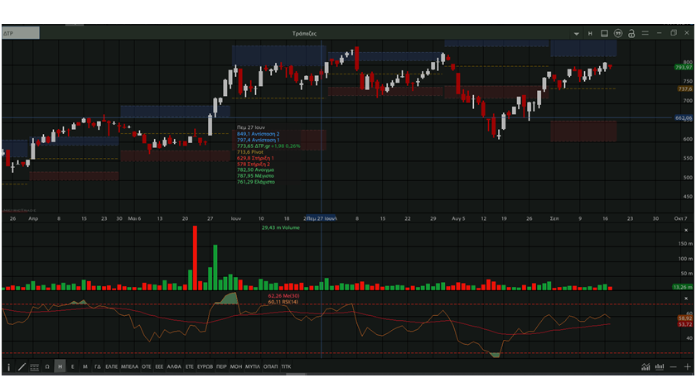Load the ΕΕΕ stock chart
Image resolution: width=696 pixels, height=392 pixels.
tap(159, 366)
